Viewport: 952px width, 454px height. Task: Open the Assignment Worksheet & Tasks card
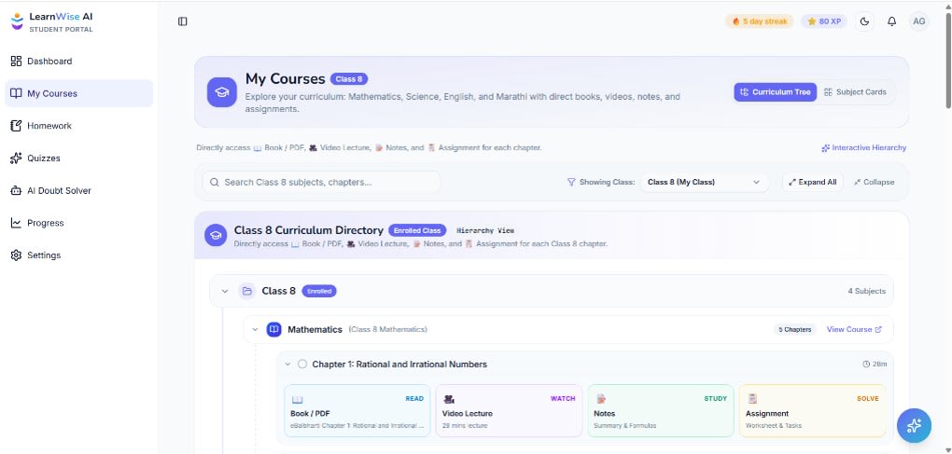[812, 410]
